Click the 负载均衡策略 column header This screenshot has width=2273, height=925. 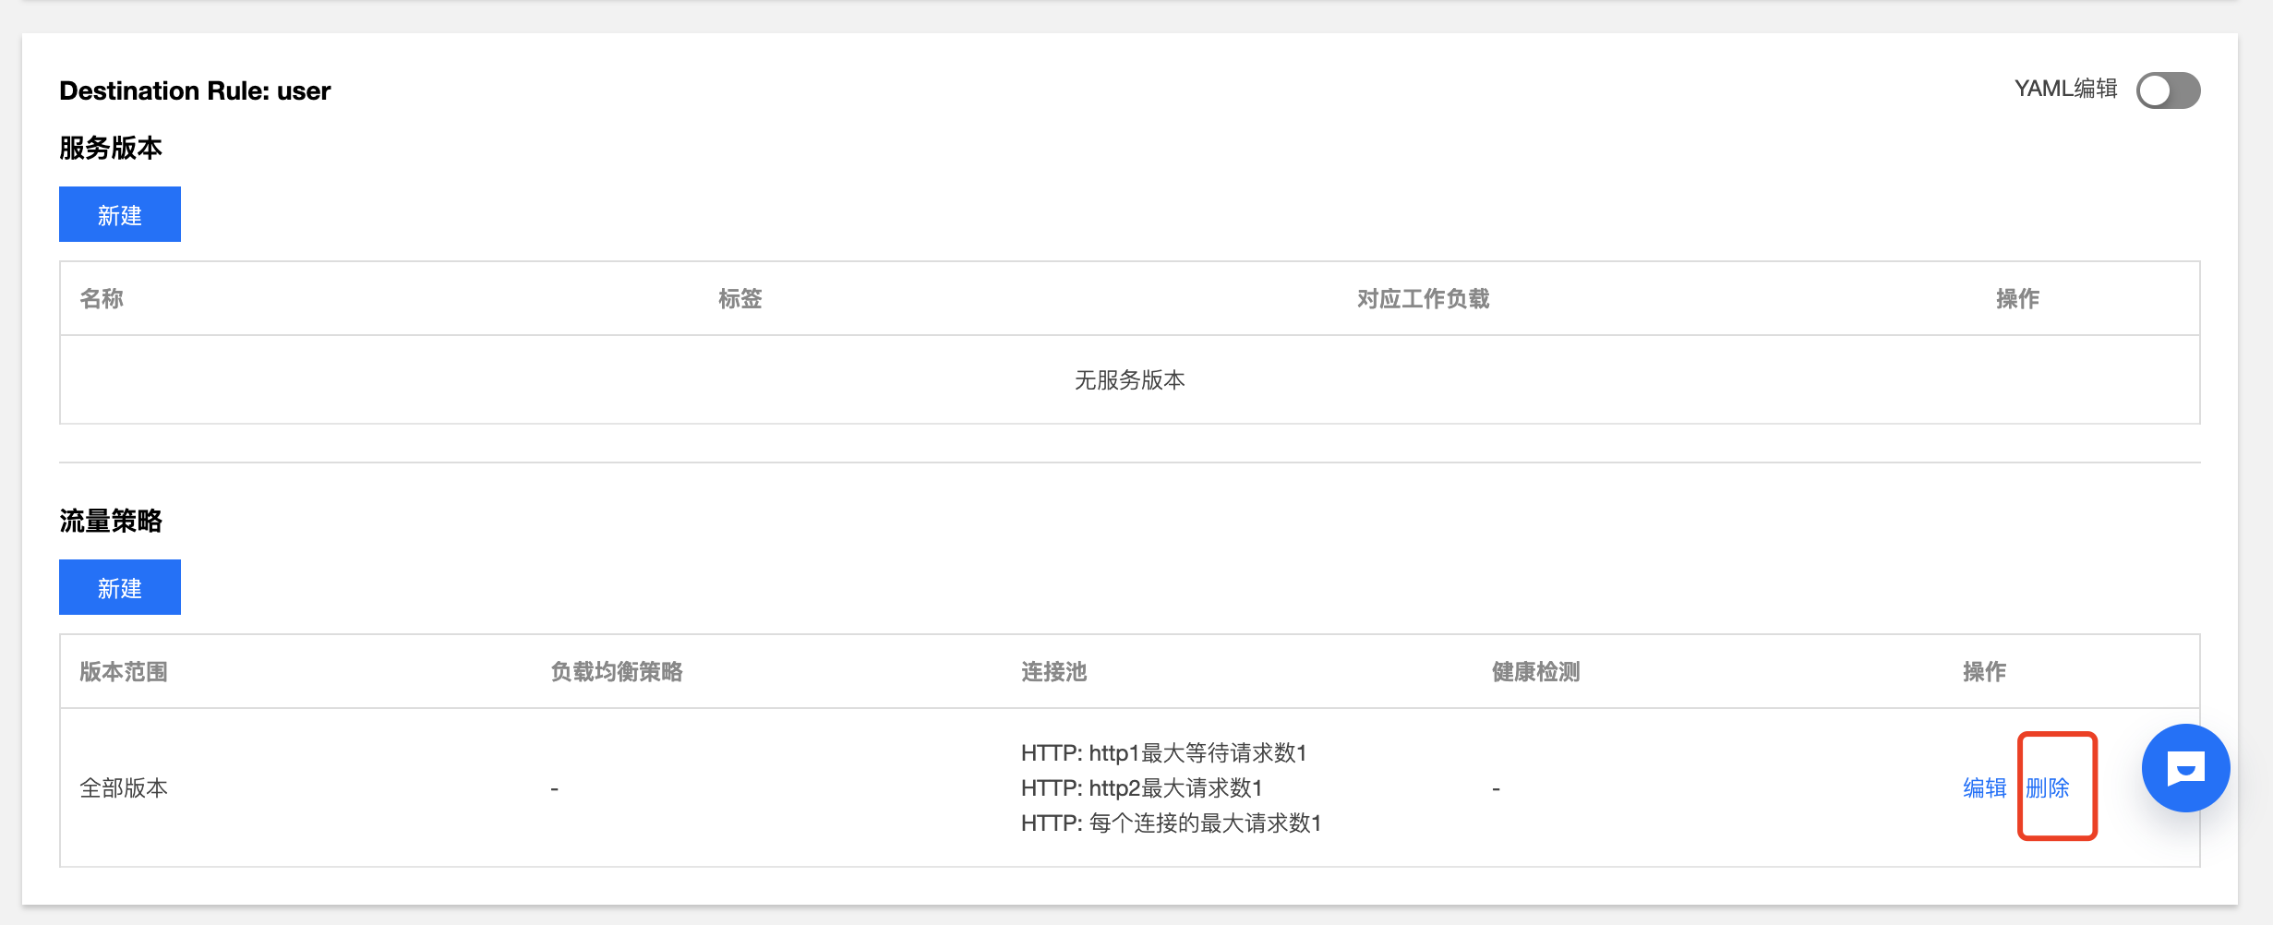click(x=617, y=671)
